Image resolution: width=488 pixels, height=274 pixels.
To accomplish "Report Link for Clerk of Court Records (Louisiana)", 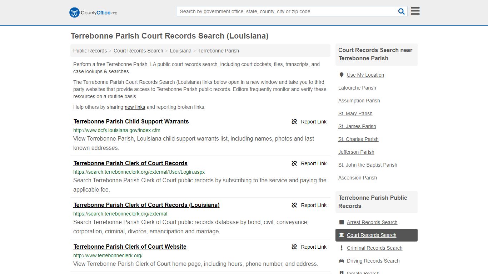I will coord(314,205).
